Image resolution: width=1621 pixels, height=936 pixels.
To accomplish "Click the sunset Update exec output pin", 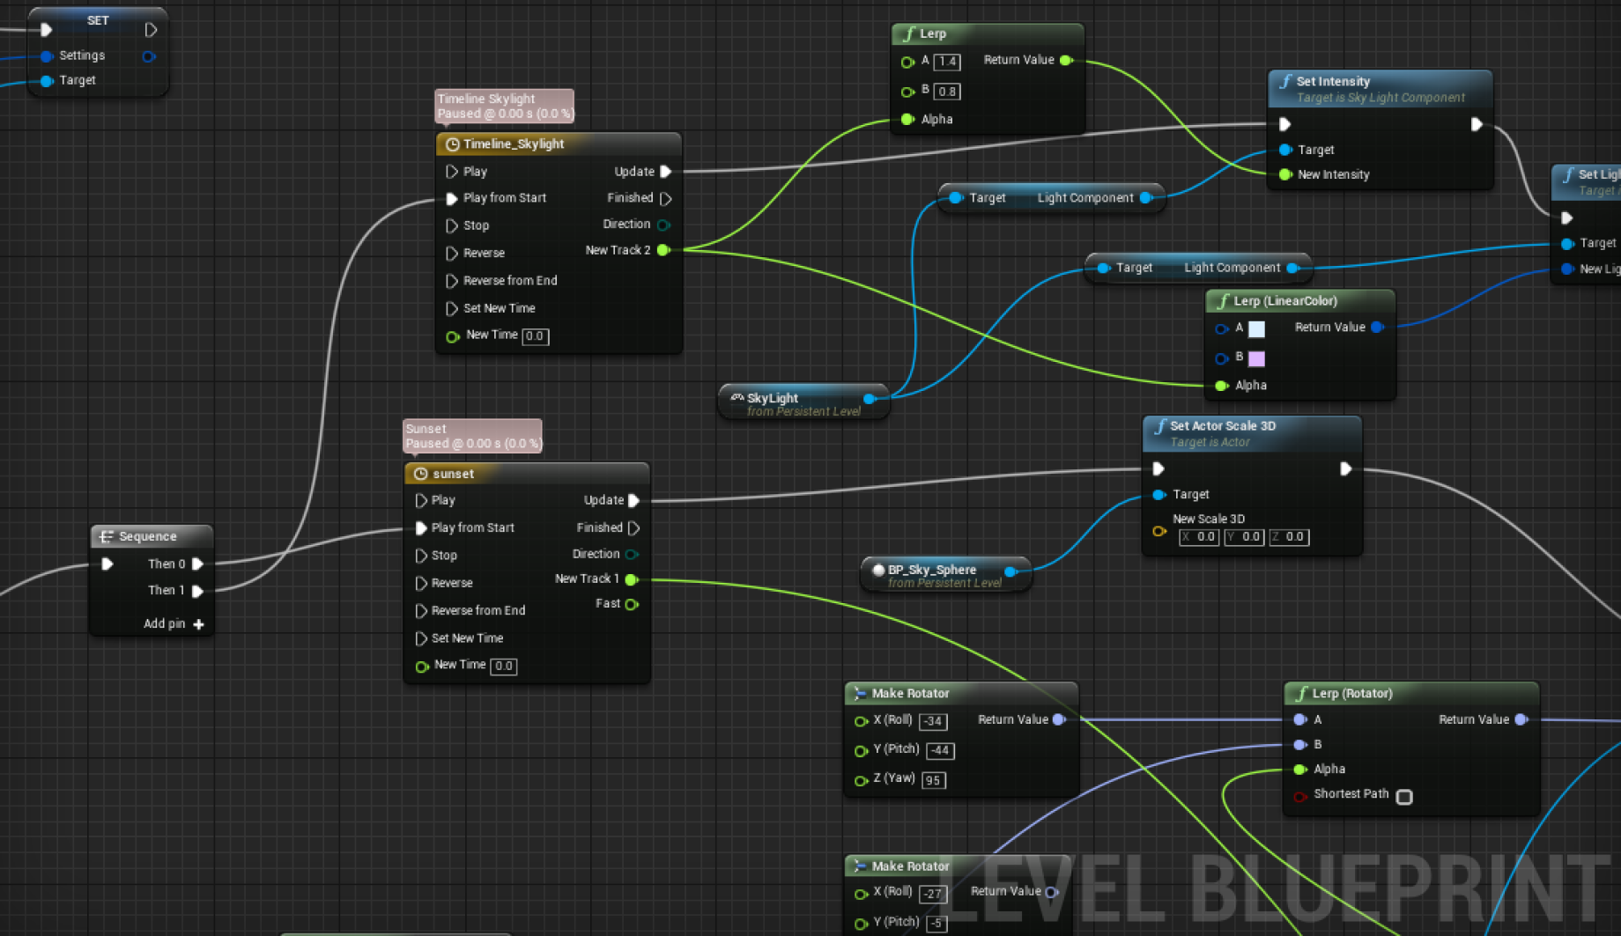I will pos(634,500).
